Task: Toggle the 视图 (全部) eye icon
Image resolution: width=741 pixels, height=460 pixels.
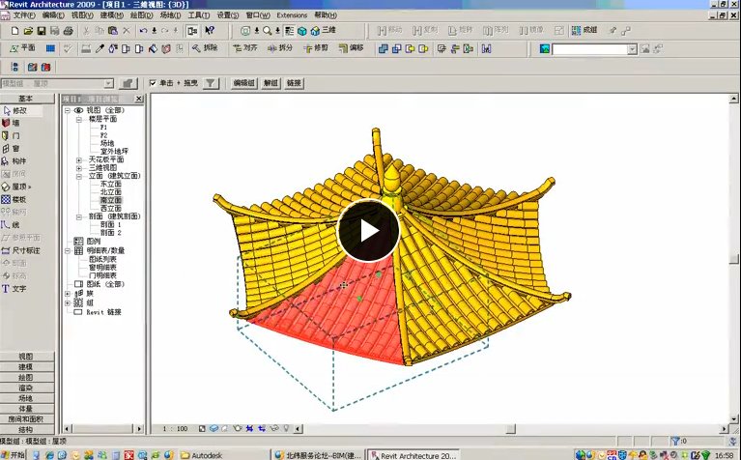Action: point(78,110)
